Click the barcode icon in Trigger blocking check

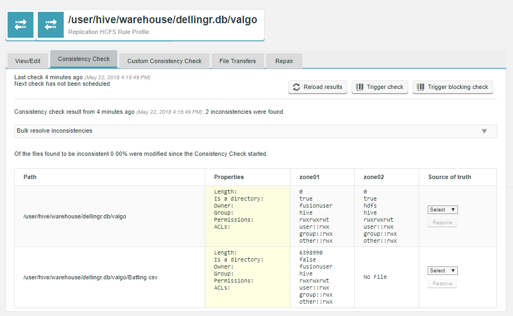point(421,87)
